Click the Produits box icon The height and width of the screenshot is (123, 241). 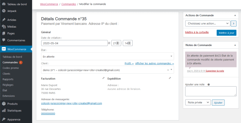4,104
